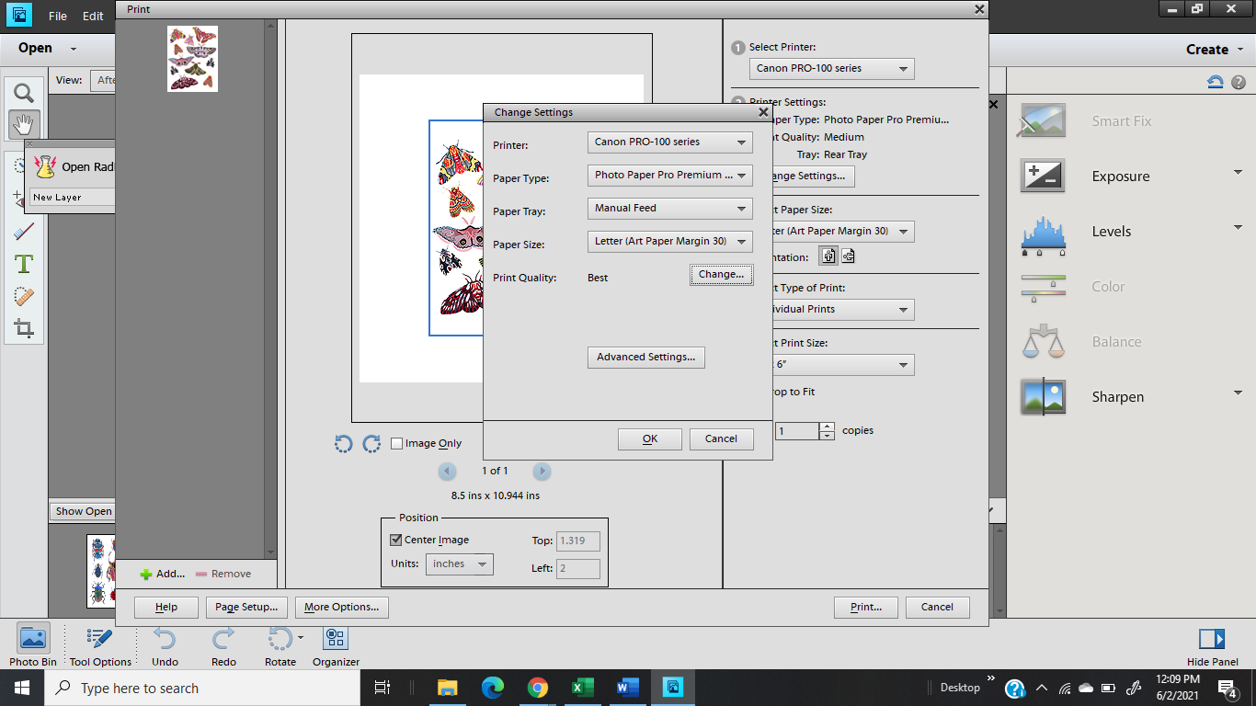Go to previous page arrow
This screenshot has height=706, width=1256.
tap(448, 472)
